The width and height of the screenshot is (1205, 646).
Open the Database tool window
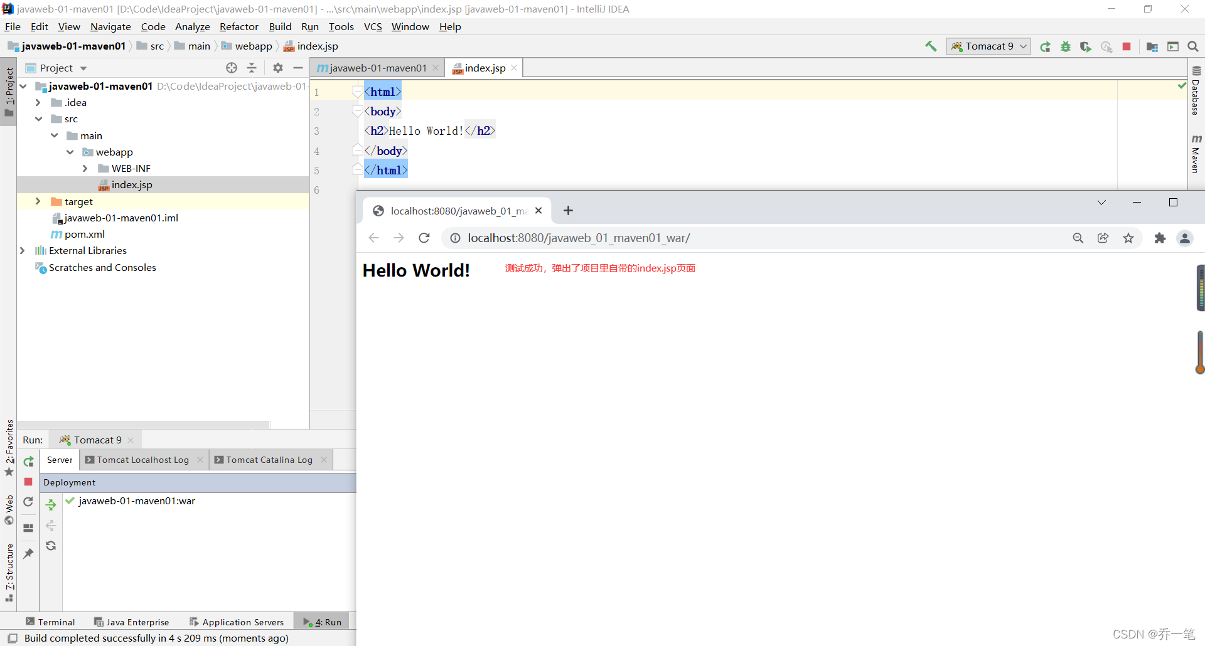(1196, 90)
